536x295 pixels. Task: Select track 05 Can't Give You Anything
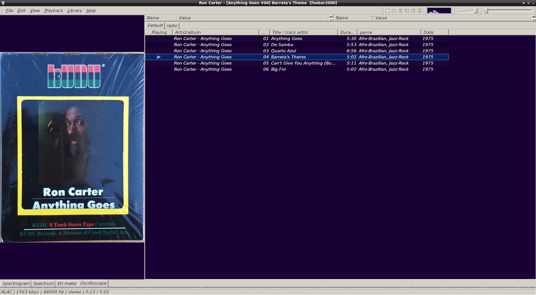click(297, 63)
